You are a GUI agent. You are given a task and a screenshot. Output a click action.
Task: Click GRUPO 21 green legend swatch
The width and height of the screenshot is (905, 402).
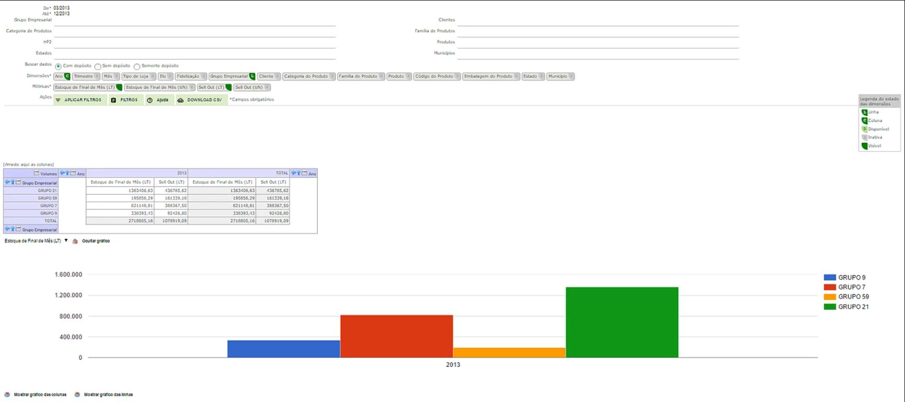(830, 307)
